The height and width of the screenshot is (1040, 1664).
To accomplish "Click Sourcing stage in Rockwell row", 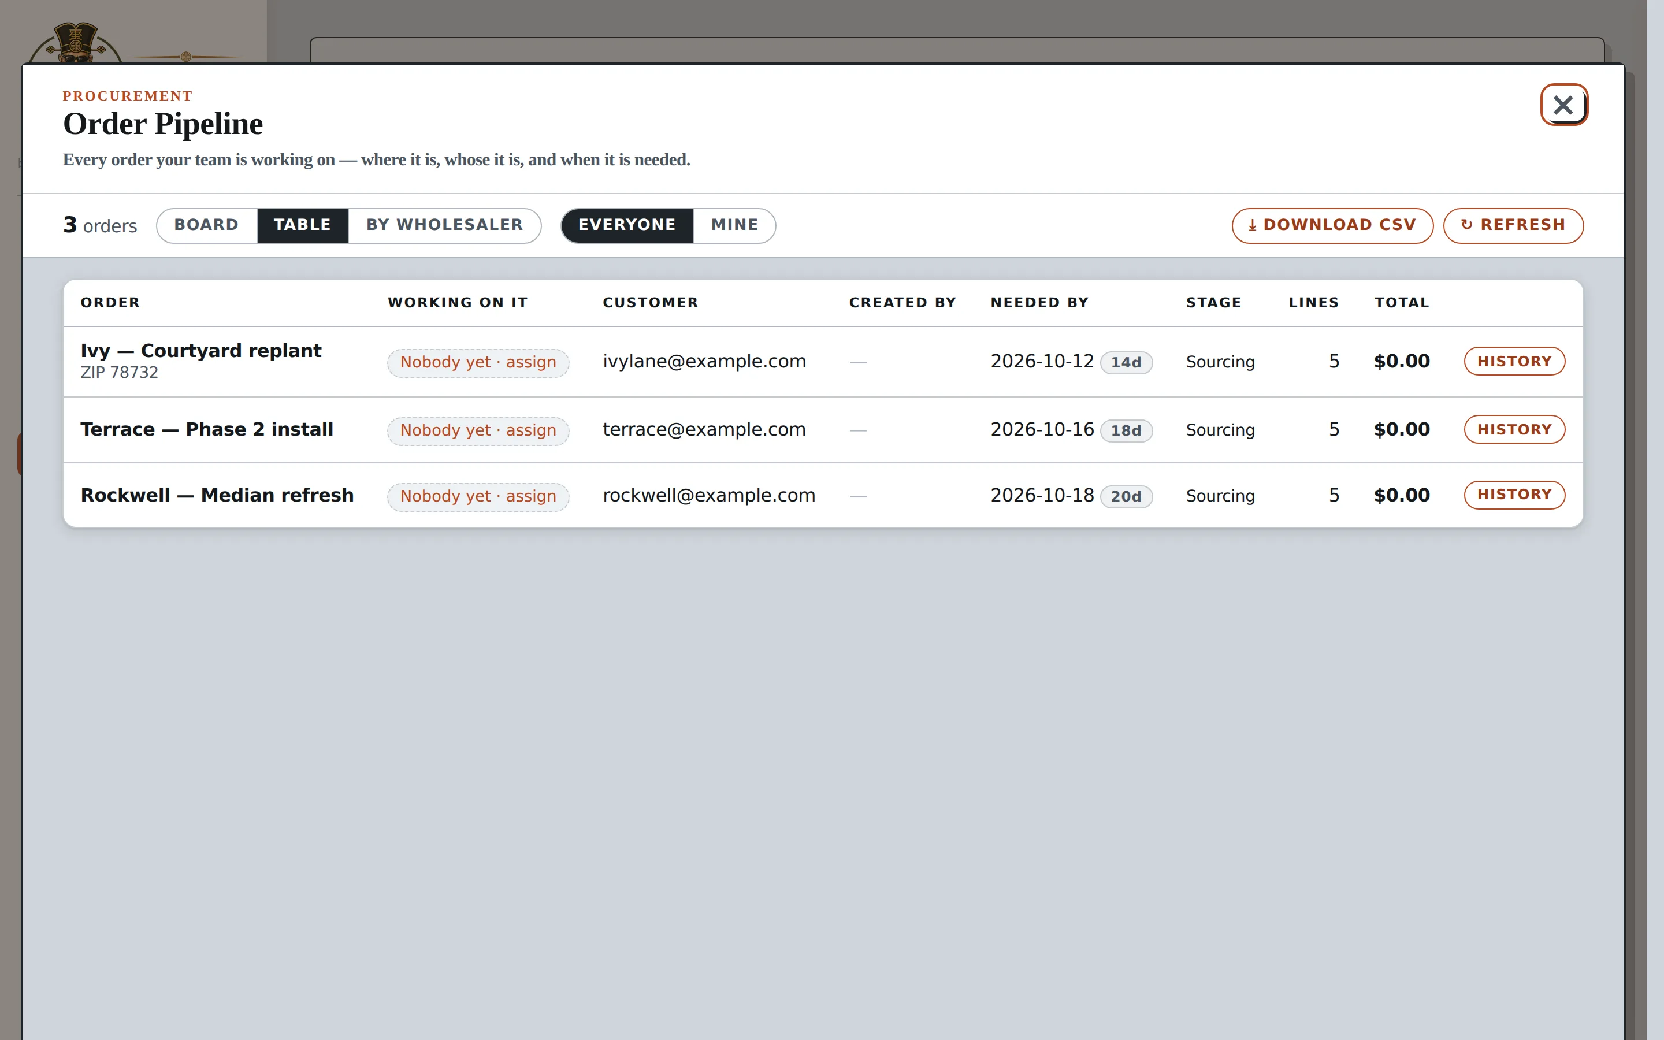I will tap(1220, 496).
